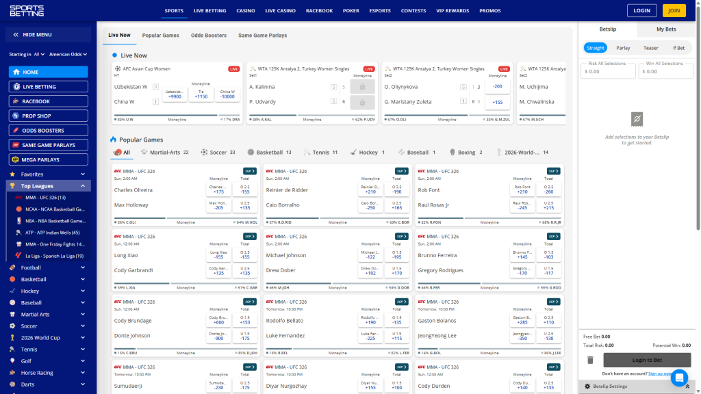Viewport: 701px width, 394px height.
Task: Click the Boxing glove filter icon
Action: point(453,152)
